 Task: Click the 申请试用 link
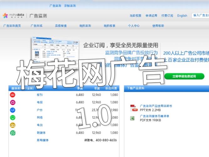(151, 16)
